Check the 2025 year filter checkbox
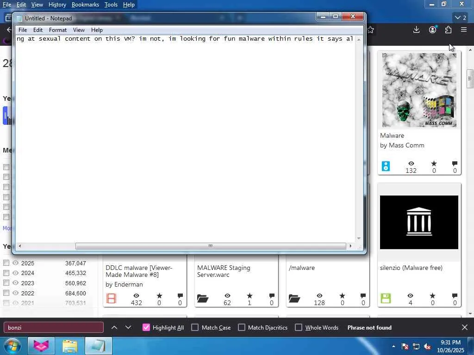The height and width of the screenshot is (355, 474). pyautogui.click(x=6, y=263)
